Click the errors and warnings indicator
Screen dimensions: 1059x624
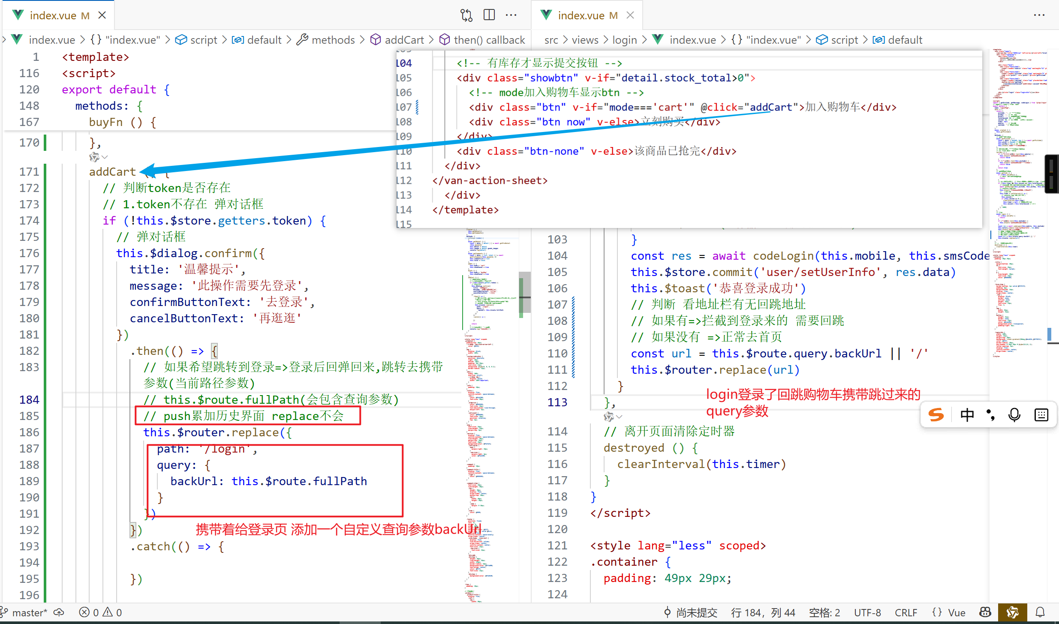tap(101, 612)
